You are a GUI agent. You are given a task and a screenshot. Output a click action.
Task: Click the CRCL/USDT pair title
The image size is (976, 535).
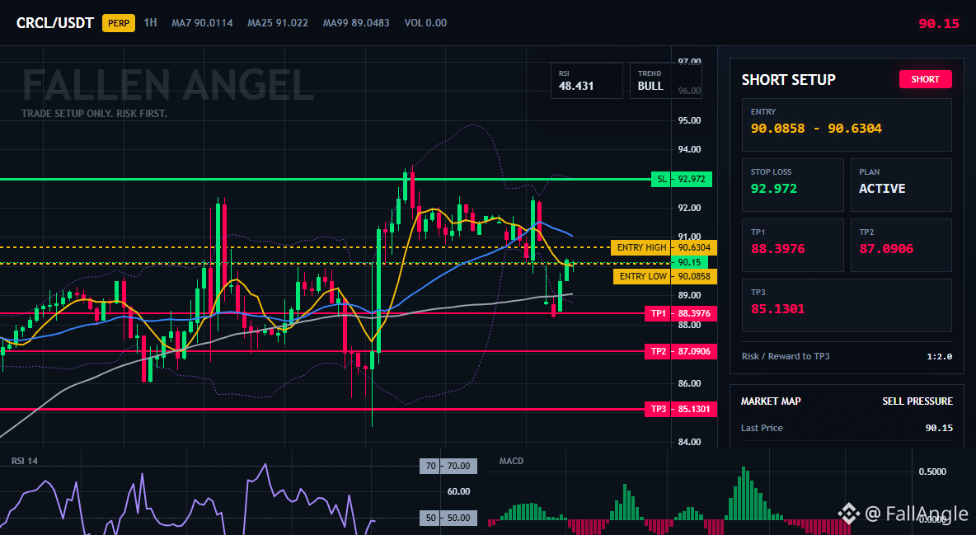(54, 23)
